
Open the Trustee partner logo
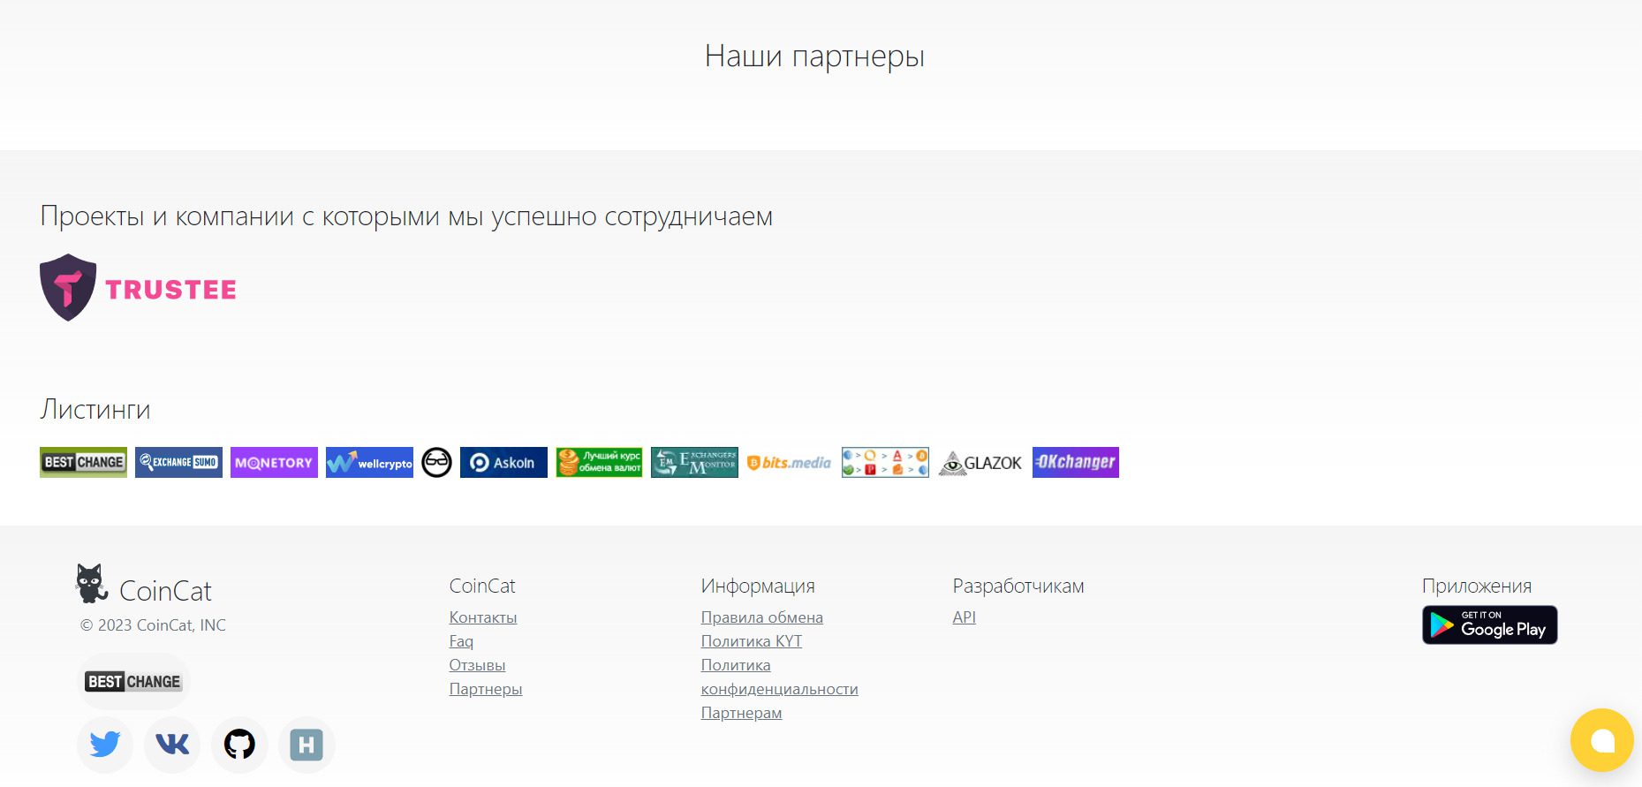(x=138, y=288)
